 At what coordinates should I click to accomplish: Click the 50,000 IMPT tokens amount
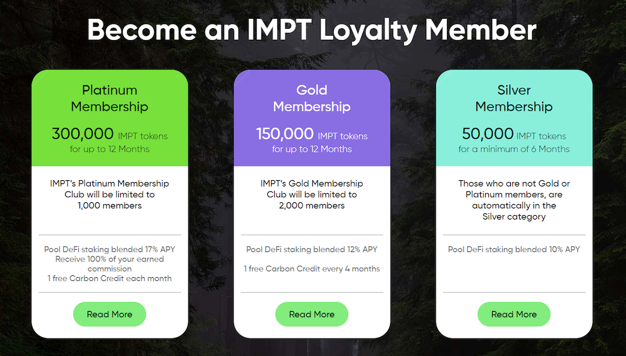[514, 134]
